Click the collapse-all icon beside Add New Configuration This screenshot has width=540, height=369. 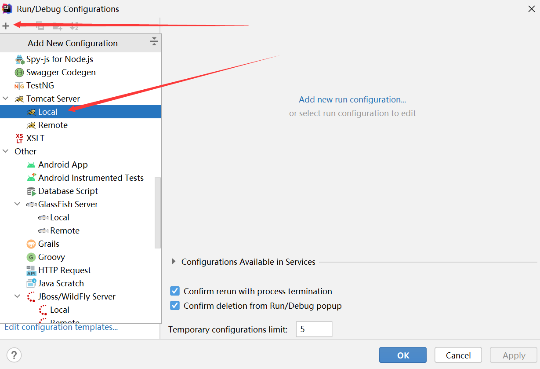tap(154, 42)
